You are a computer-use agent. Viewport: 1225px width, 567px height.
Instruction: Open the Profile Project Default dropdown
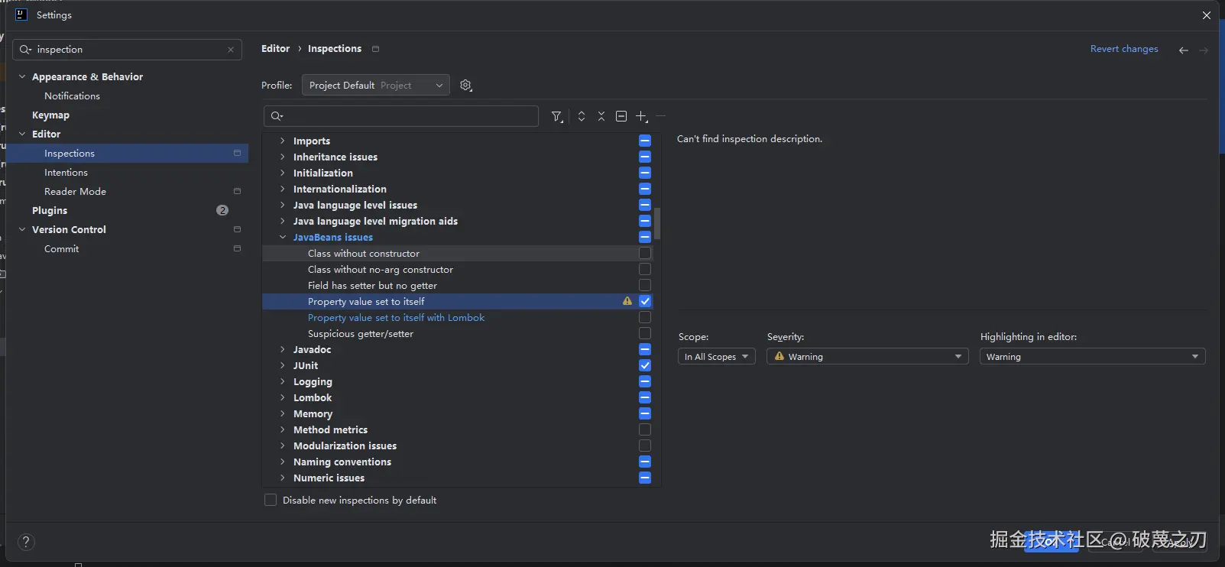(375, 86)
